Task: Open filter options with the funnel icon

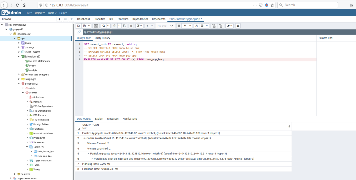Action: point(147,26)
